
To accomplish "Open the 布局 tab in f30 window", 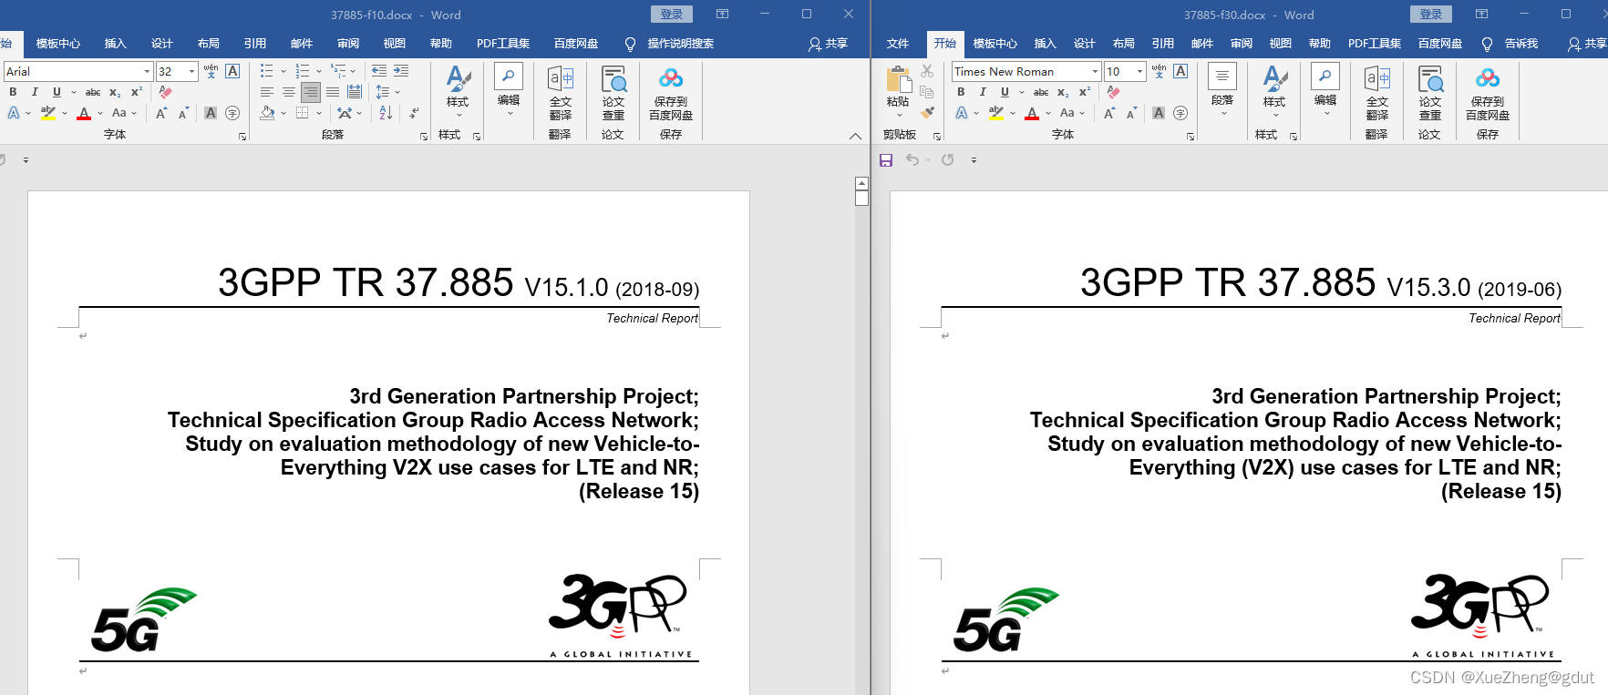I will point(1124,43).
